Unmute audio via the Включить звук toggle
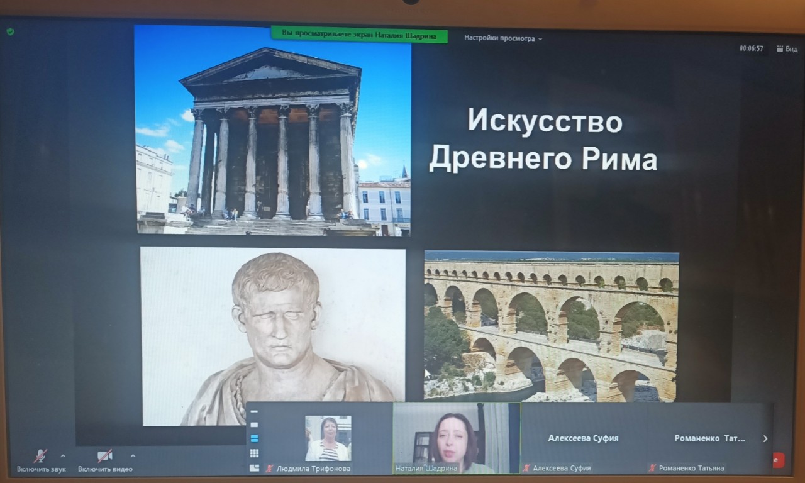Image resolution: width=805 pixels, height=483 pixels. coord(40,468)
